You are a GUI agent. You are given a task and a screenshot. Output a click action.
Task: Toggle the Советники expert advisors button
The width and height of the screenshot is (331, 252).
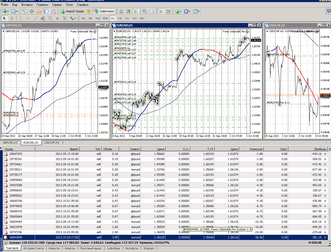click(104, 11)
